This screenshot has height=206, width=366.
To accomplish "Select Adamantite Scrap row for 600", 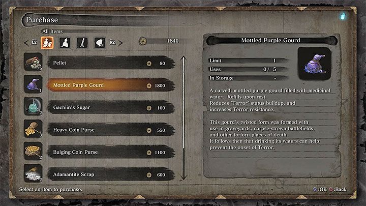I will (x=109, y=174).
